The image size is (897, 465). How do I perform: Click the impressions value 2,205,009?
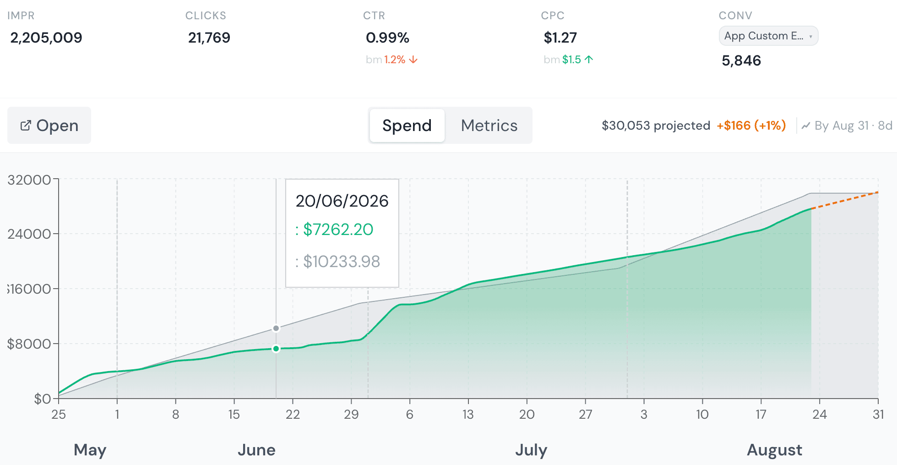click(46, 38)
